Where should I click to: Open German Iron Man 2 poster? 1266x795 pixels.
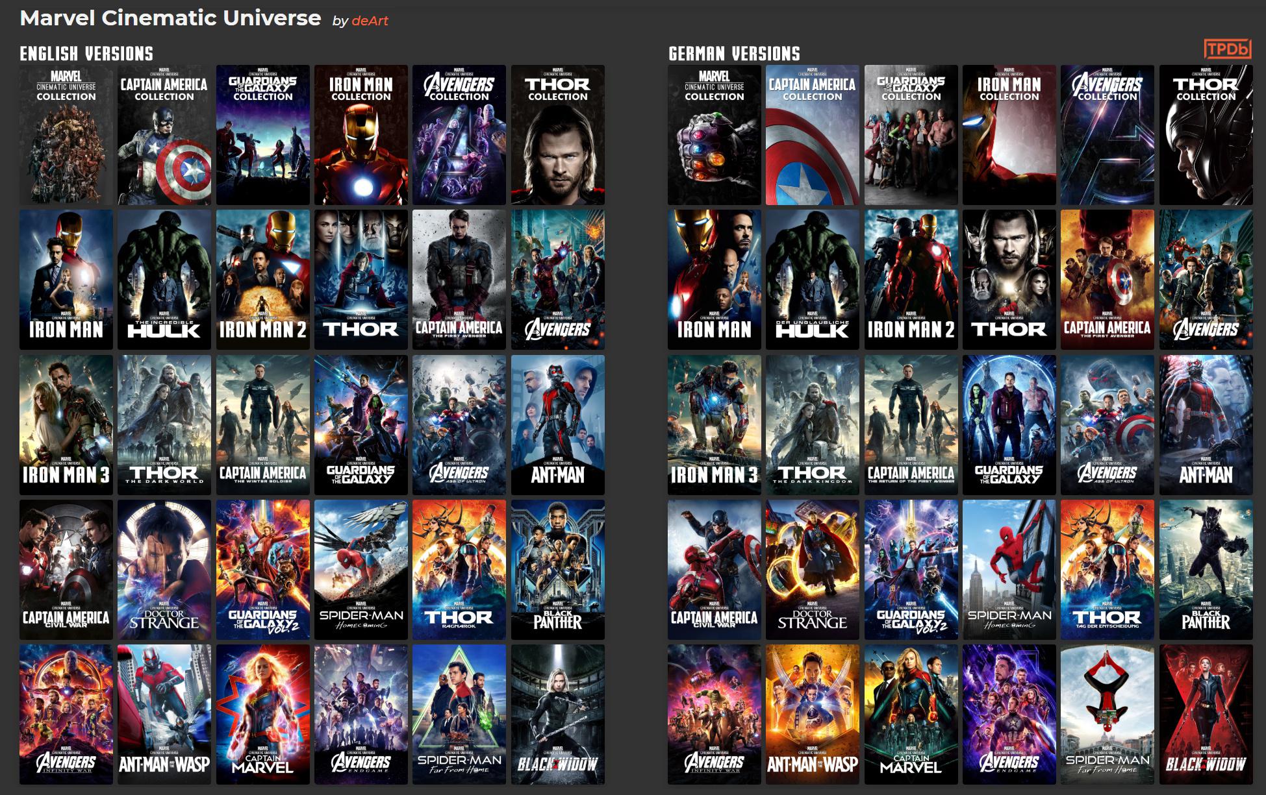coord(911,280)
